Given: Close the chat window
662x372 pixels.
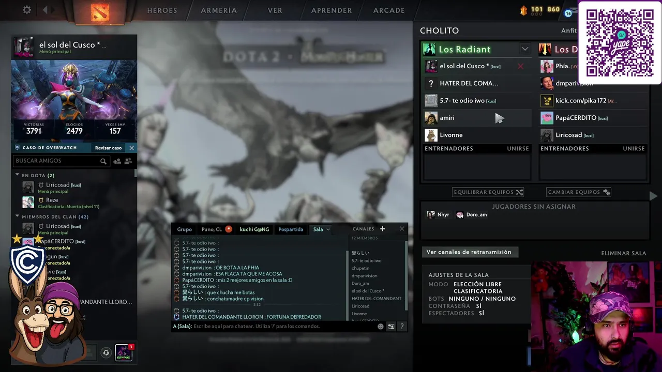Looking at the screenshot, I should point(402,229).
